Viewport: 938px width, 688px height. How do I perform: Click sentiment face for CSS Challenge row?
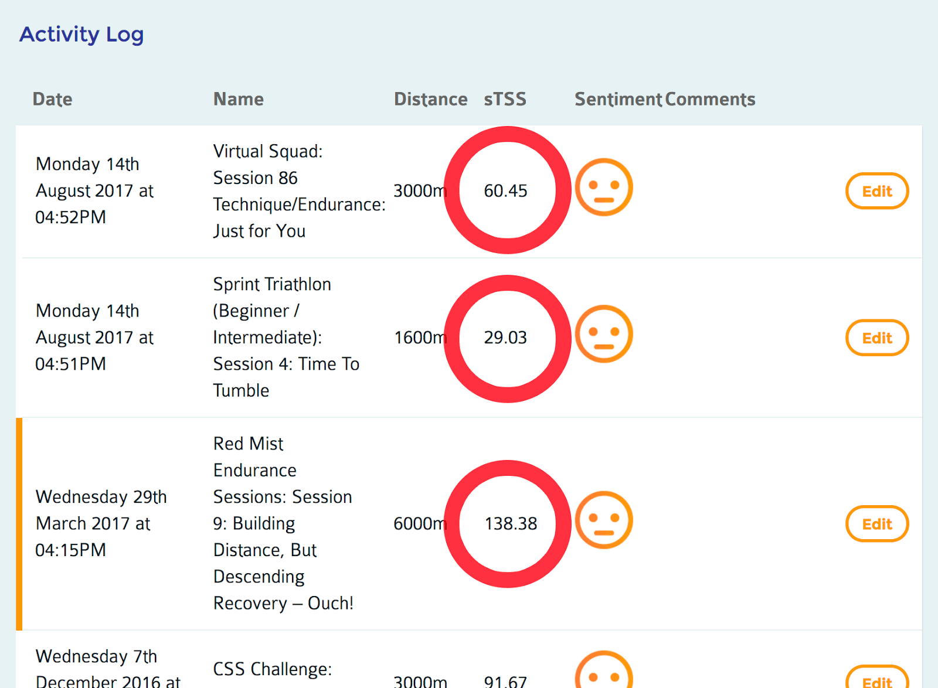pos(603,671)
